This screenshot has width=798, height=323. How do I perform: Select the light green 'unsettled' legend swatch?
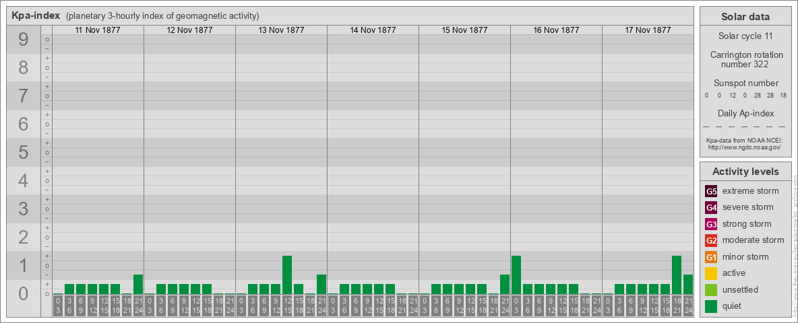711,290
